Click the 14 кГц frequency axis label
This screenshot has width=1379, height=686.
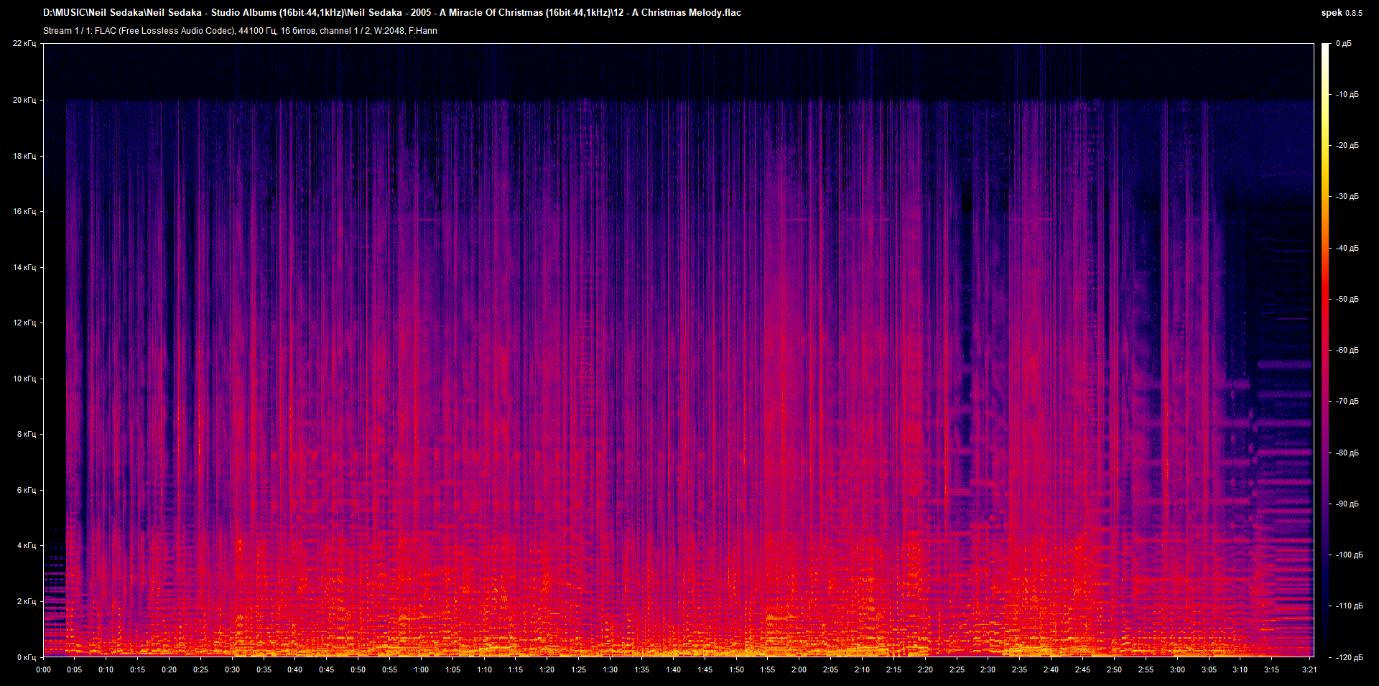coord(24,267)
